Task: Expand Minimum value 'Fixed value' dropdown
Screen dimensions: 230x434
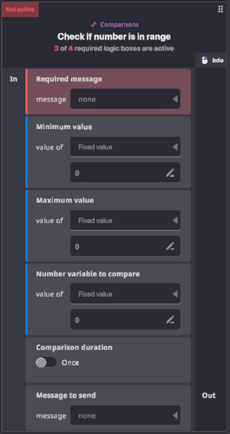Action: (125, 147)
